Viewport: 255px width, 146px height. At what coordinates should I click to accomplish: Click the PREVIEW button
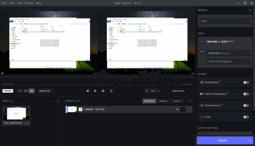click(x=8, y=91)
